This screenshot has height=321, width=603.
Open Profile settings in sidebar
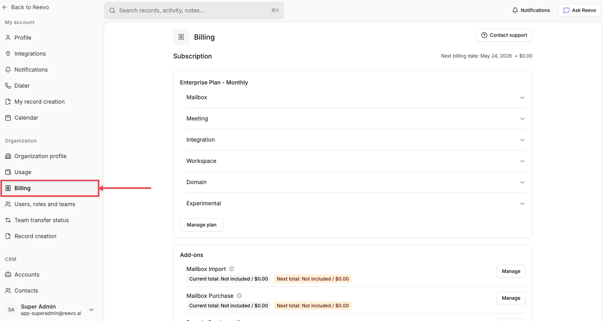pos(50,38)
